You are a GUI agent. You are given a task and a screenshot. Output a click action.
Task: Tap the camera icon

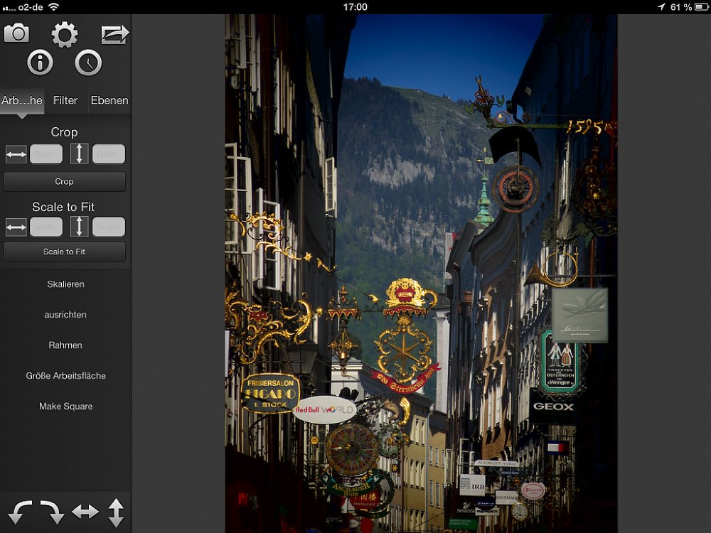pos(17,33)
